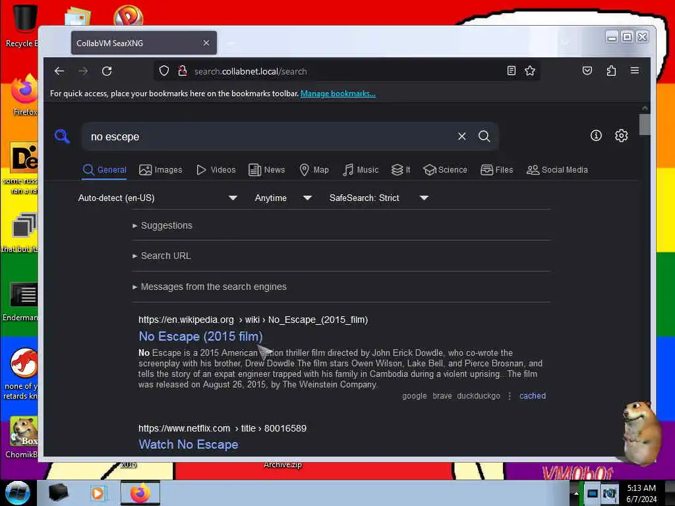The height and width of the screenshot is (506, 675).
Task: Bookmark this page with the star icon
Action: click(x=530, y=71)
